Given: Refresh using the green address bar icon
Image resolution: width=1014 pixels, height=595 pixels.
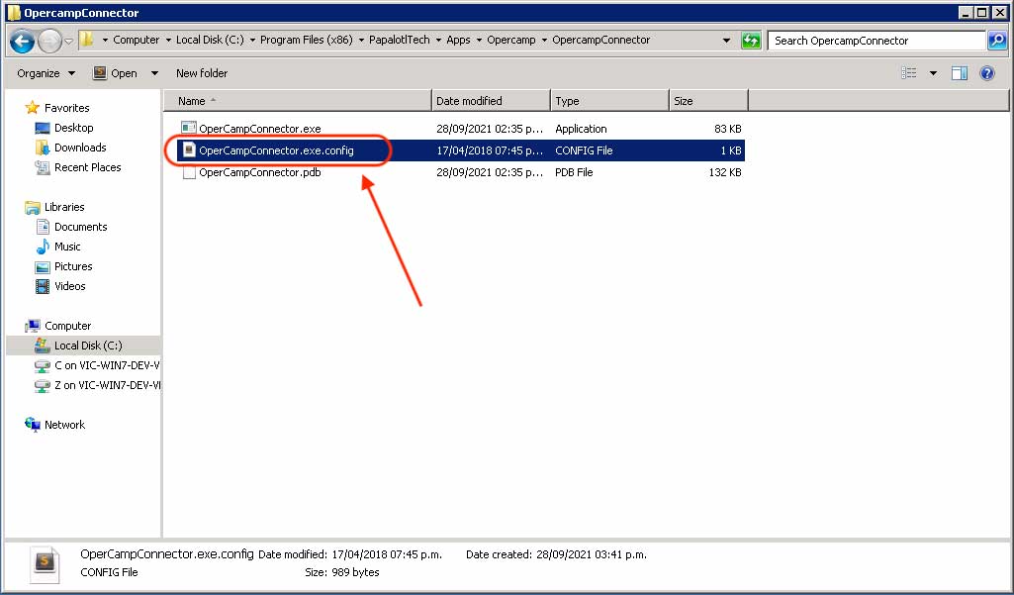Looking at the screenshot, I should [x=752, y=41].
